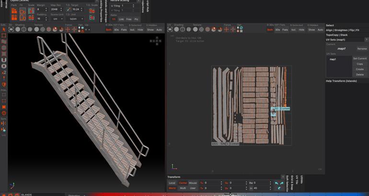Open the Scene Unit cm dropdown

57,19
